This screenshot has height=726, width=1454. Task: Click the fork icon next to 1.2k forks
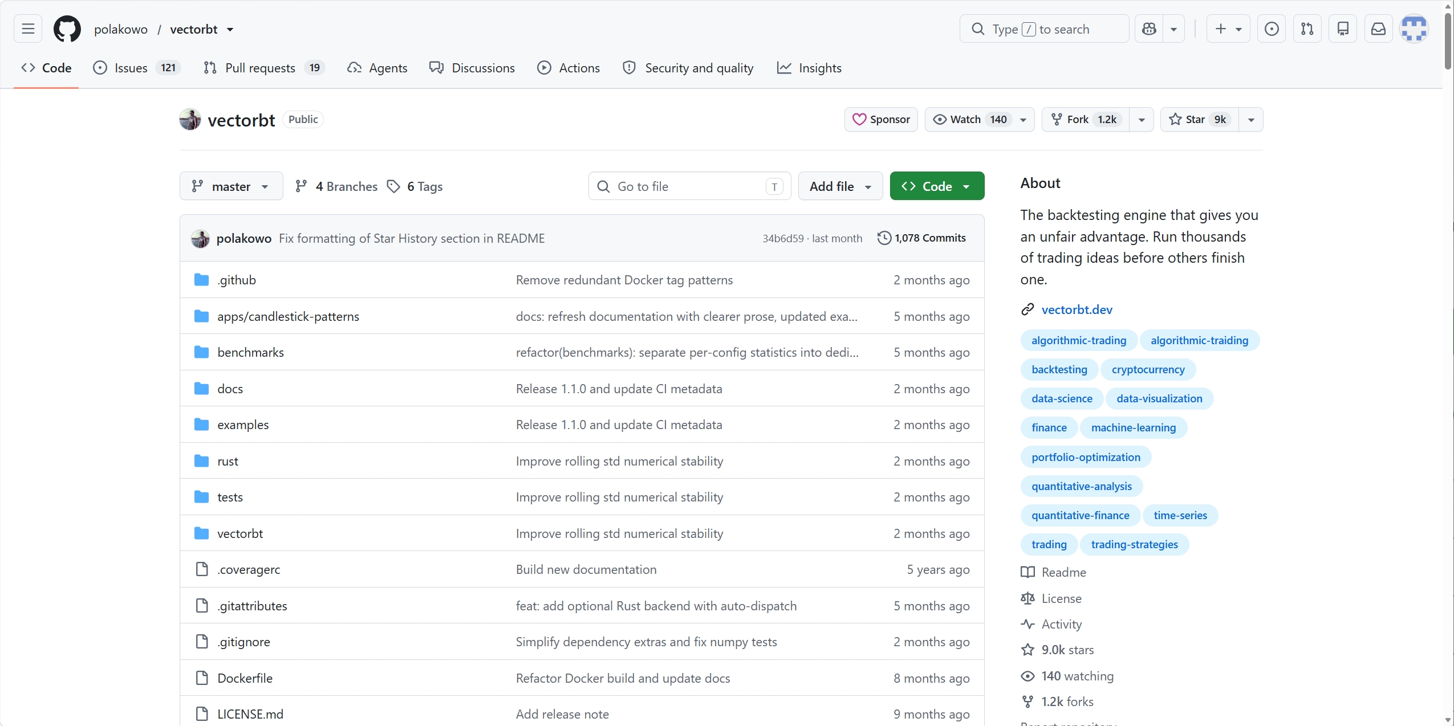coord(1027,701)
